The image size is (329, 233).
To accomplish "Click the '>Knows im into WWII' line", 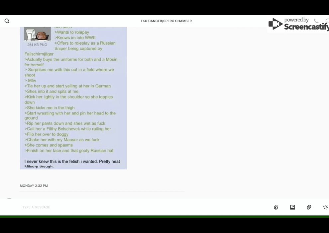I will pyautogui.click(x=75, y=38).
